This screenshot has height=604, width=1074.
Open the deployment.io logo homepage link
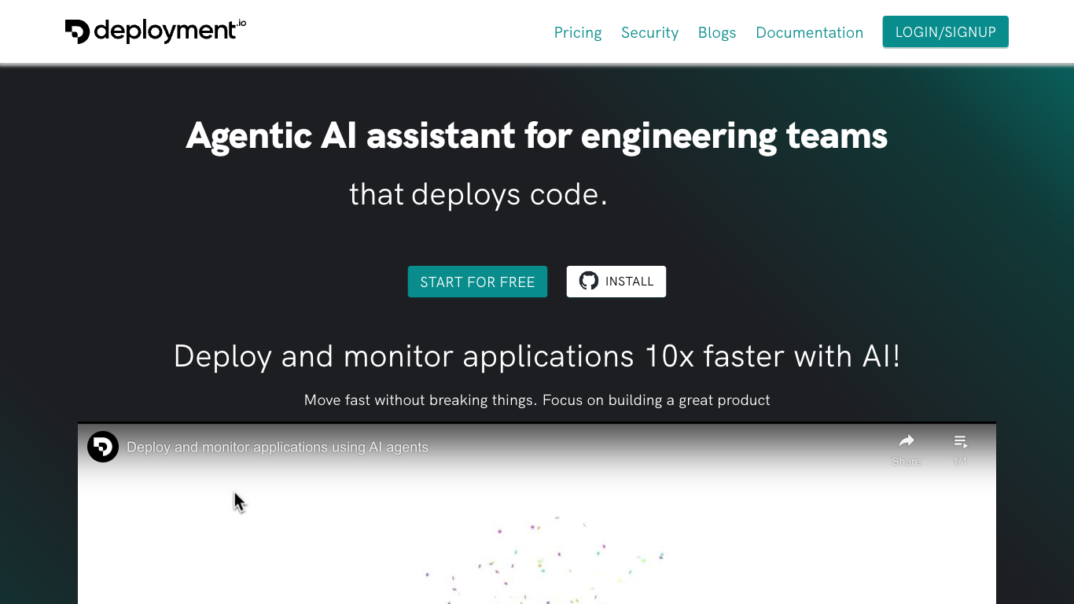[x=156, y=31]
